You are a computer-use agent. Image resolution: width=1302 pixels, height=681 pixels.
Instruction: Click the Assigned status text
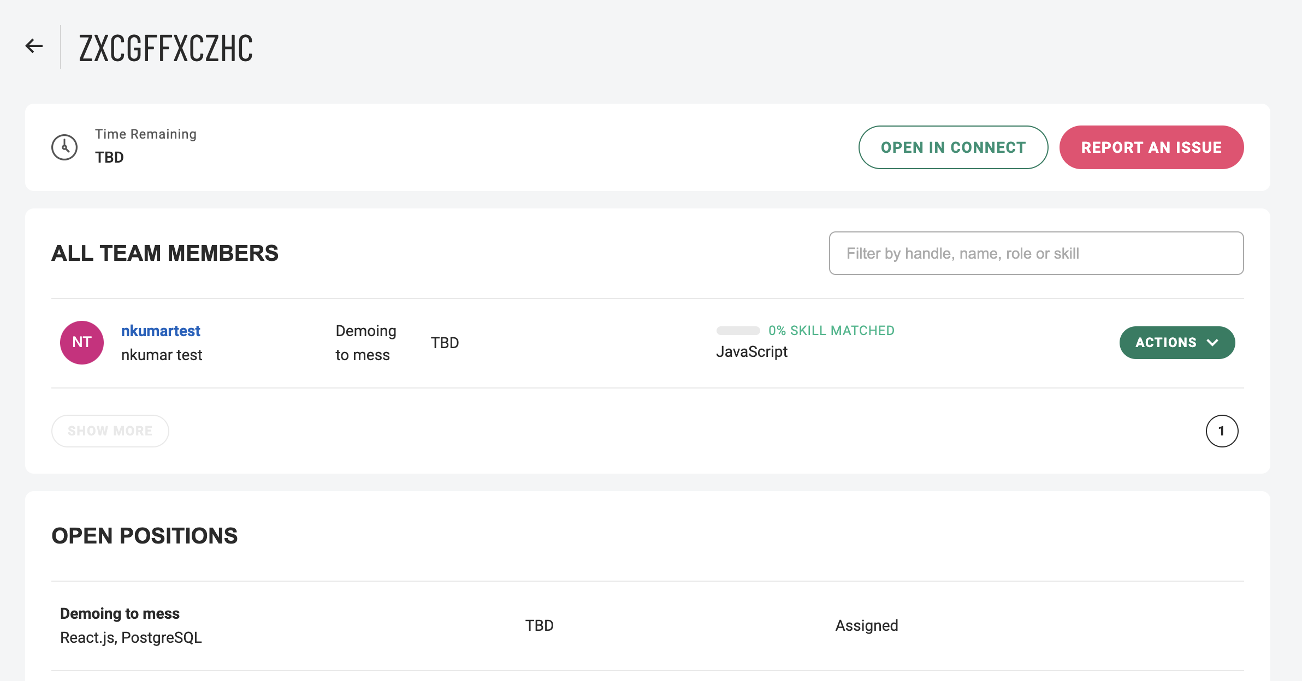coord(867,625)
